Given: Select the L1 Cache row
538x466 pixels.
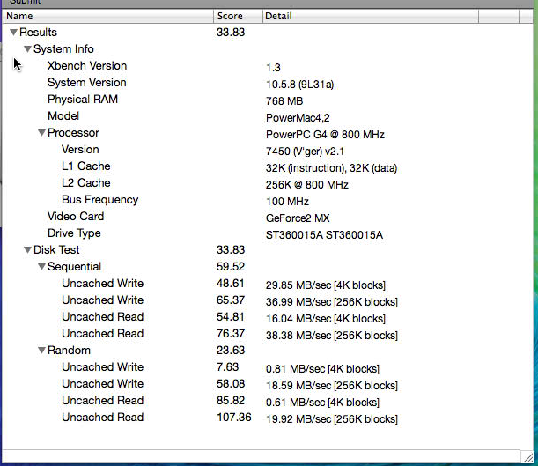Looking at the screenshot, I should click(261, 166).
